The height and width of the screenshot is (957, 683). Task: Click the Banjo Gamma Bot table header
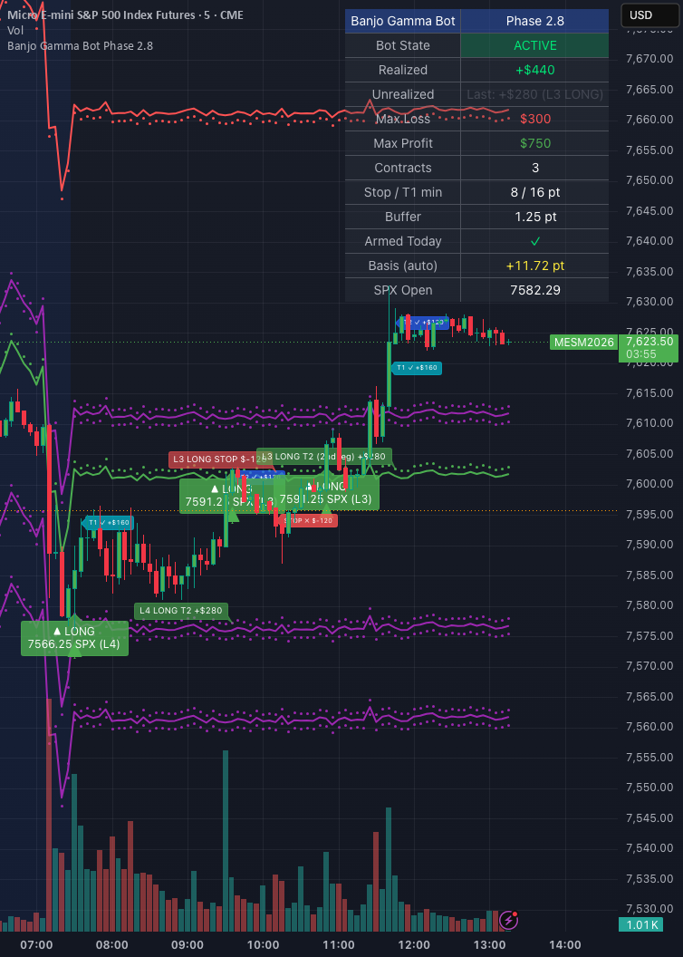coord(403,22)
